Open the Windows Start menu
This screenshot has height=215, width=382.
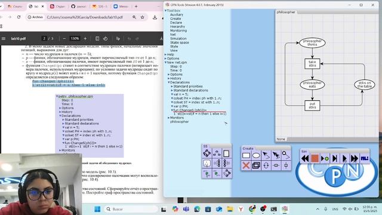pos(97,209)
